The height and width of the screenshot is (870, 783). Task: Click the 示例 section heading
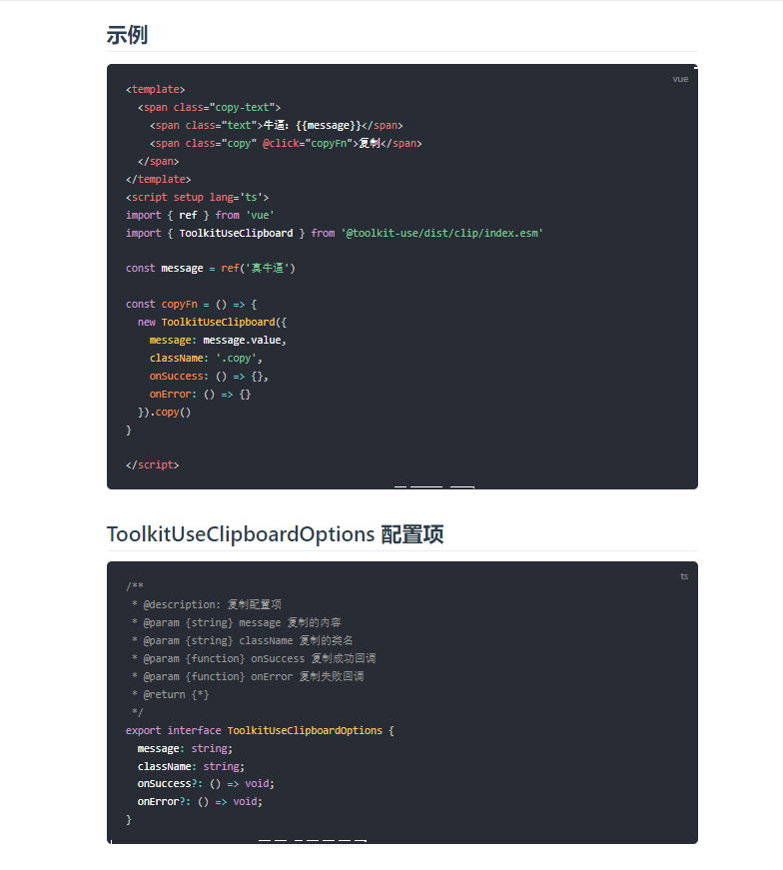(127, 35)
